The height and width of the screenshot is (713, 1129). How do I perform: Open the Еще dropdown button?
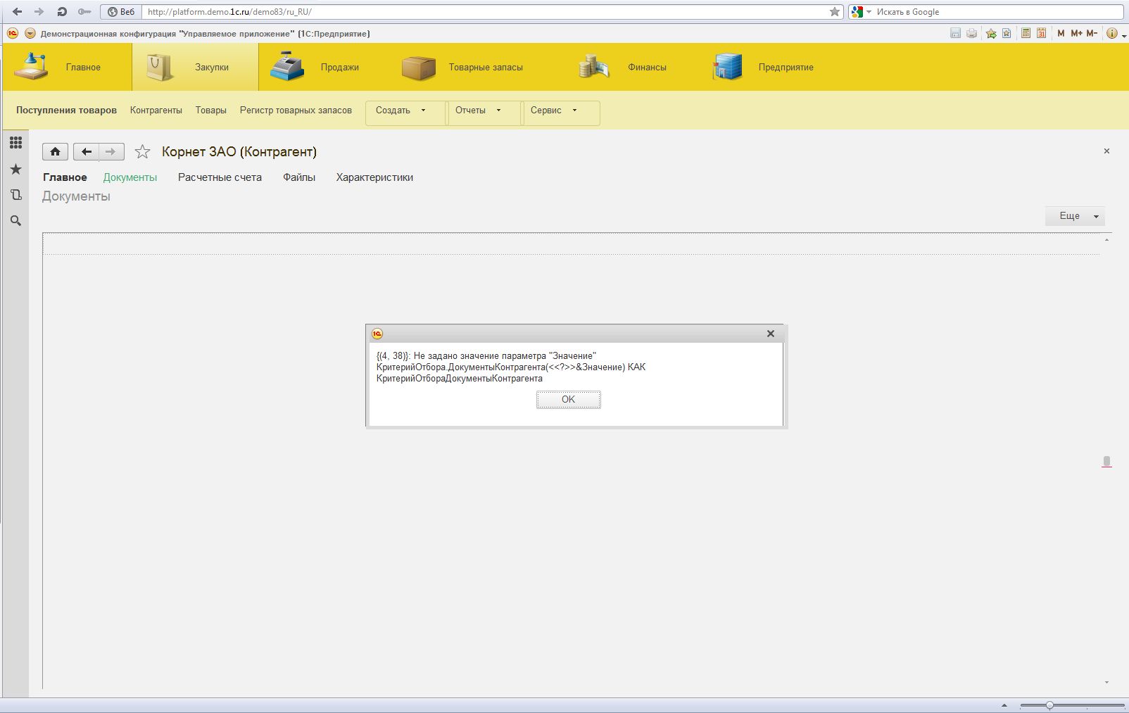point(1075,216)
